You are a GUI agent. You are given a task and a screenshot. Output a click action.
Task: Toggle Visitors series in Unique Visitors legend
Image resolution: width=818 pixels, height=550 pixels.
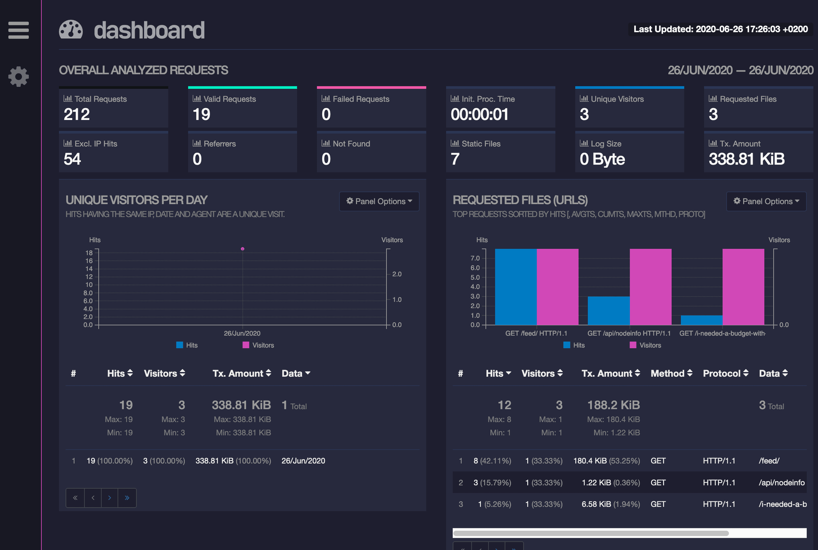[258, 345]
